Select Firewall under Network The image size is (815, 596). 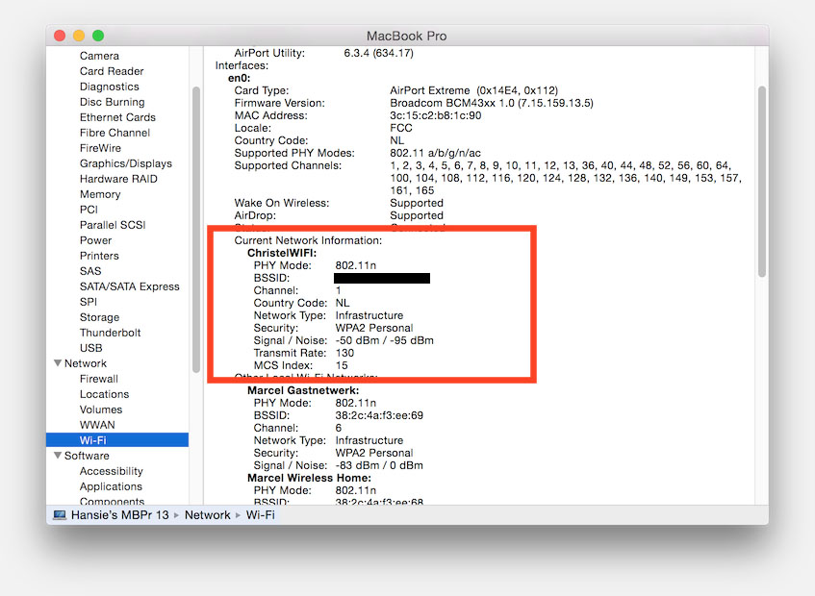[x=99, y=379]
